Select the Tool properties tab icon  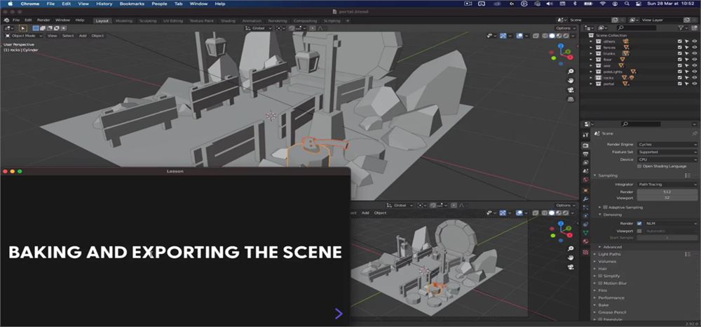coord(585,135)
